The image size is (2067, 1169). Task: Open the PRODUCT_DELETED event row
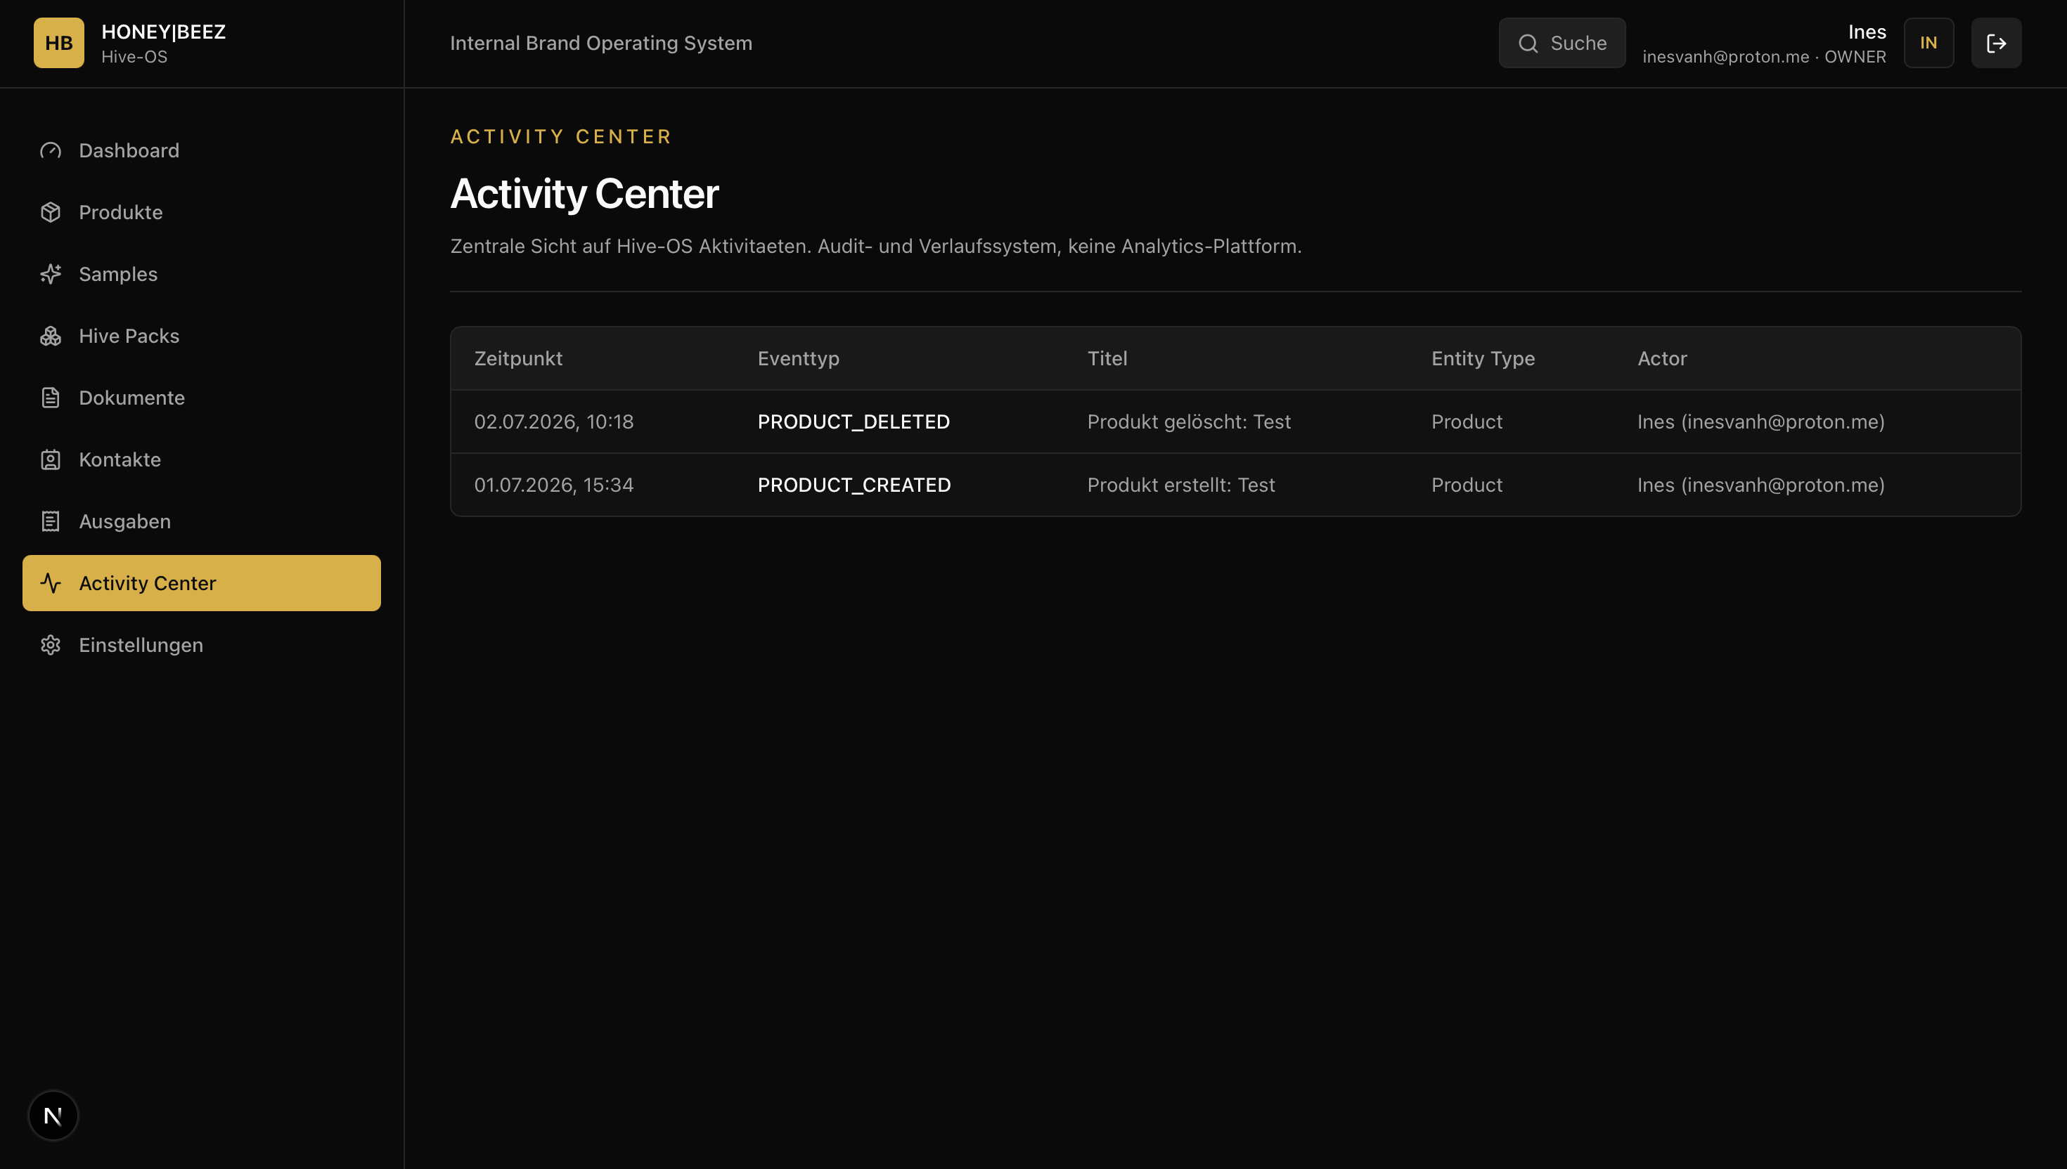pos(1235,422)
